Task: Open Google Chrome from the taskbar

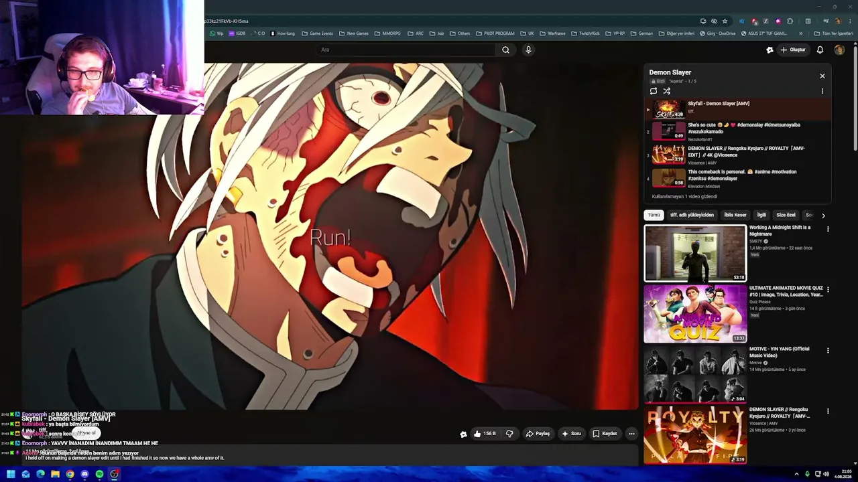Action: click(70, 474)
